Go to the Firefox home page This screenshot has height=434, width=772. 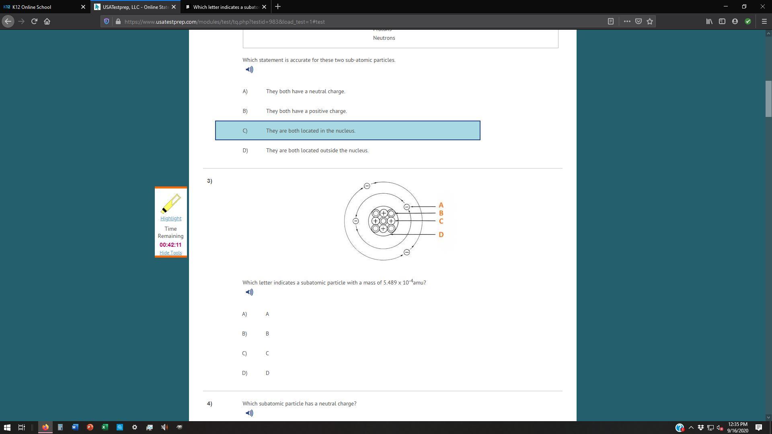tap(47, 22)
